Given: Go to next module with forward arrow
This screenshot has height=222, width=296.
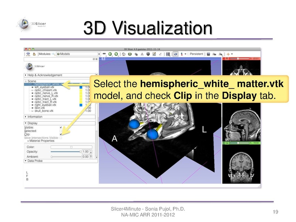Looking at the screenshot, I should pyautogui.click(x=116, y=54).
